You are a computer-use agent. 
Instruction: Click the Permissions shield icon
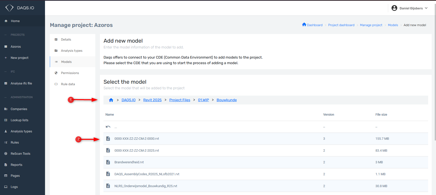[56, 73]
